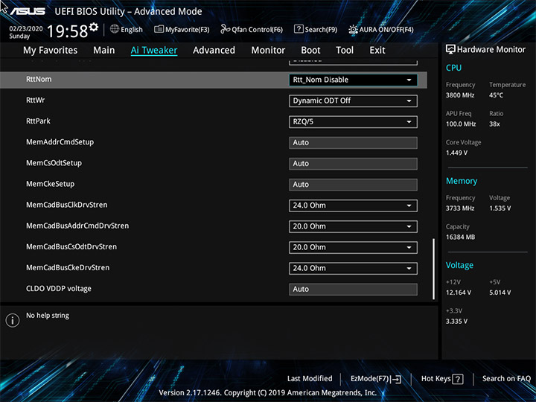Screen dimensions: 536x402
Task: Open the Tool tab
Action: point(345,51)
